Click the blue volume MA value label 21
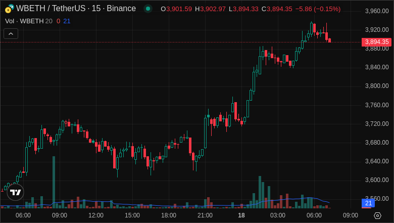Screen dimensions: 394x223 click(x=368, y=203)
